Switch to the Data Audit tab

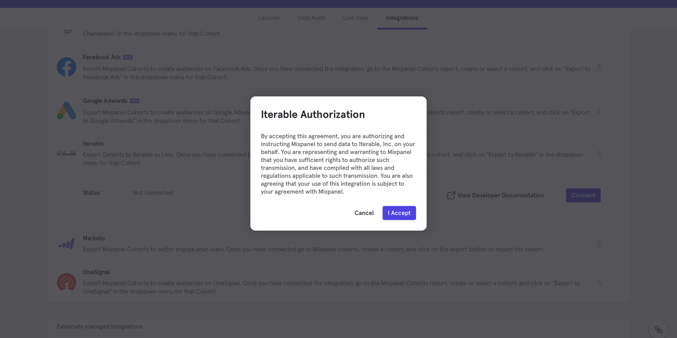pos(311,18)
